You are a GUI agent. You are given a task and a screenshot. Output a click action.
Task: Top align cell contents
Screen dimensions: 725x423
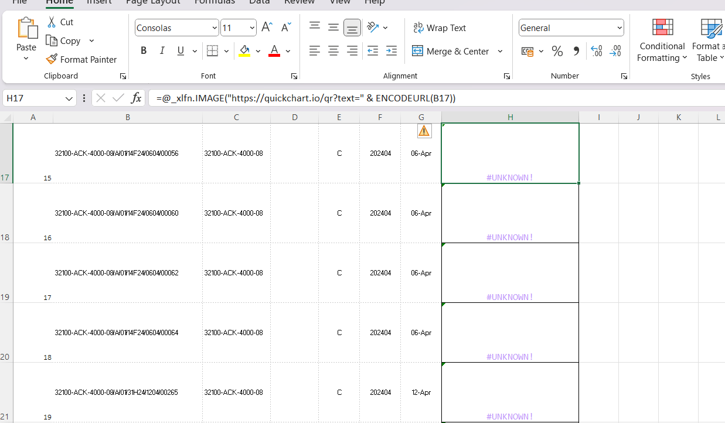[x=315, y=27]
